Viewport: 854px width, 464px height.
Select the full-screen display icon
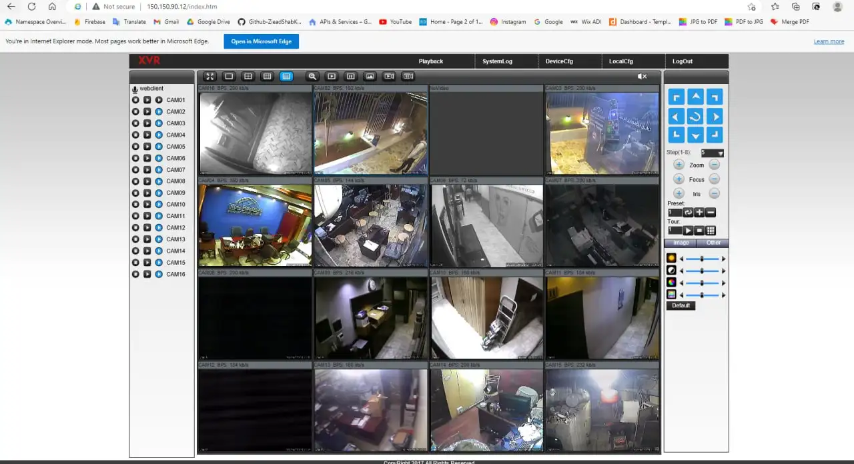[209, 76]
